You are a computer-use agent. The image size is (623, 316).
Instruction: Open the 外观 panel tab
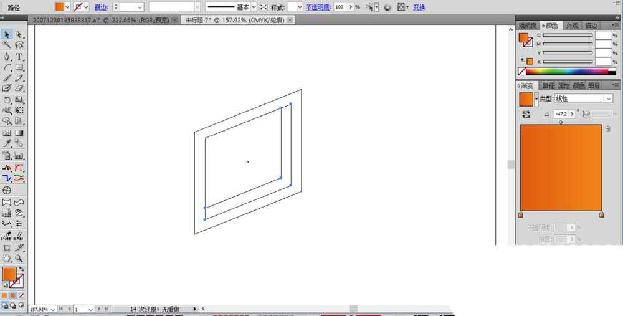point(571,26)
